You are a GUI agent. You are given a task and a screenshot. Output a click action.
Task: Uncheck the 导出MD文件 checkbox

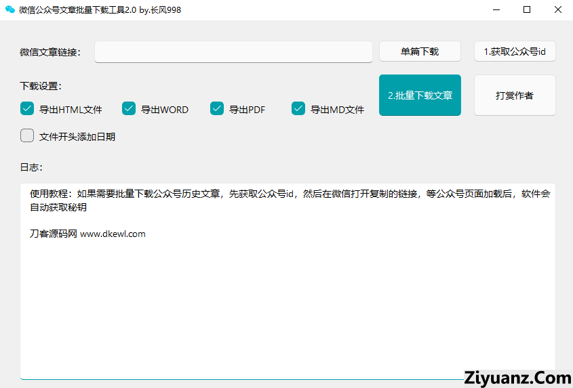(x=298, y=108)
